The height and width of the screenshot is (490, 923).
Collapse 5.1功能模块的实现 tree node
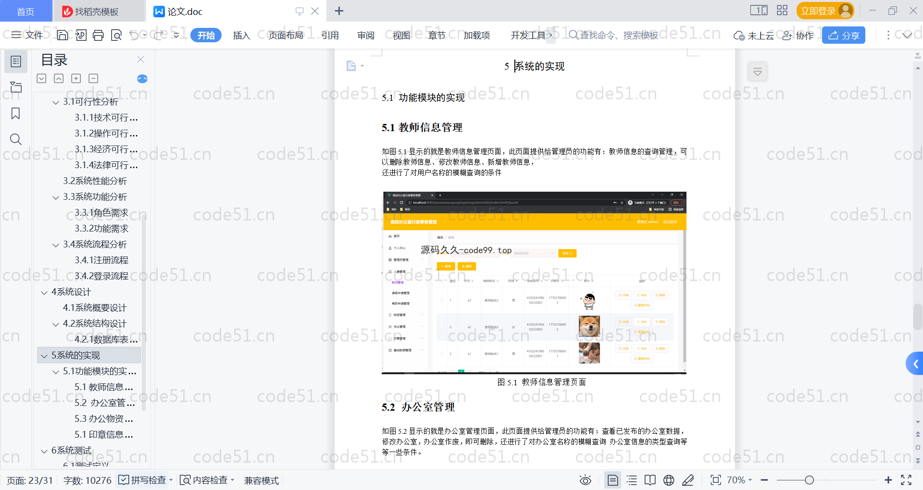pos(56,371)
